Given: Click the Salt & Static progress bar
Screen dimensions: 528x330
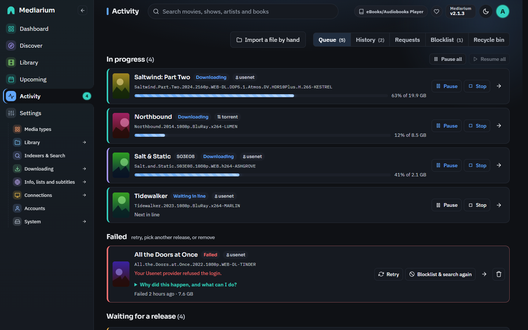Looking at the screenshot, I should pyautogui.click(x=263, y=175).
